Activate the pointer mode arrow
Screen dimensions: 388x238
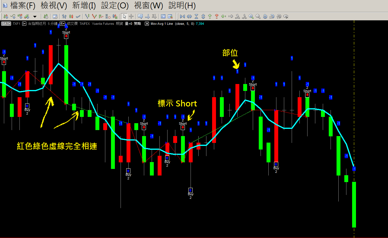(x=124, y=16)
